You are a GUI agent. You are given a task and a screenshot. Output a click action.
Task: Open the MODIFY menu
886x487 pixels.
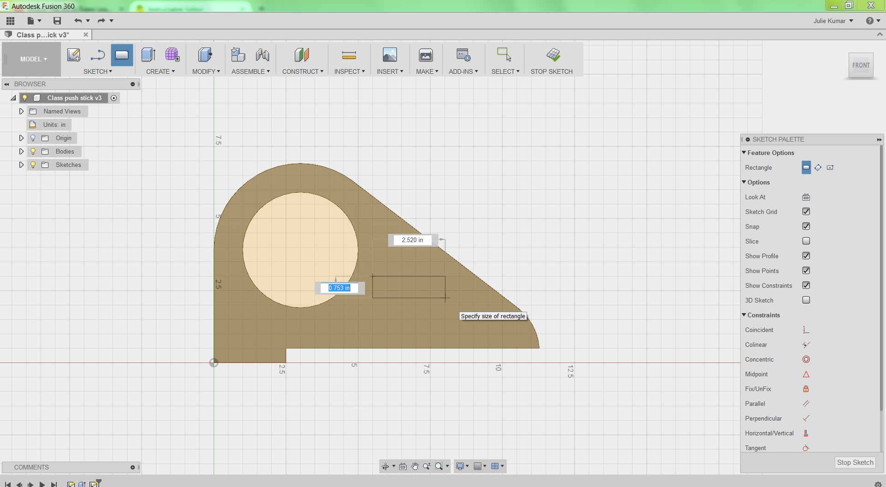tap(206, 71)
